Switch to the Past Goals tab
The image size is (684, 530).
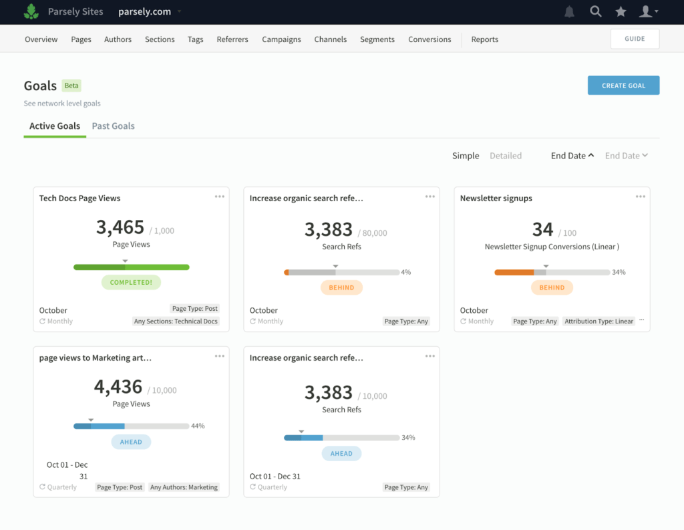click(x=114, y=126)
